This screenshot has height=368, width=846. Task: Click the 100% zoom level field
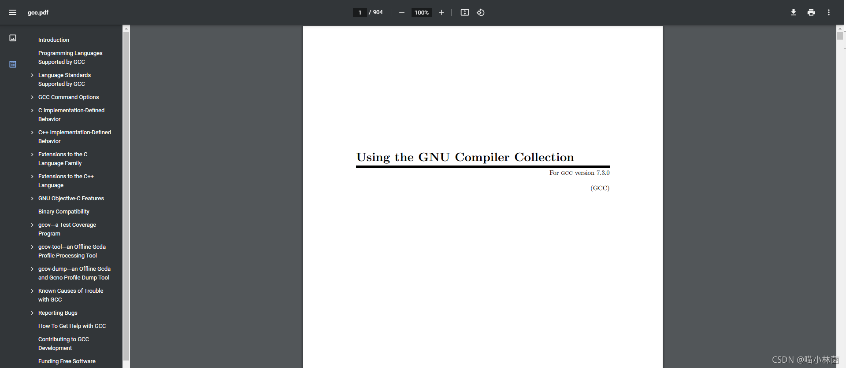422,12
